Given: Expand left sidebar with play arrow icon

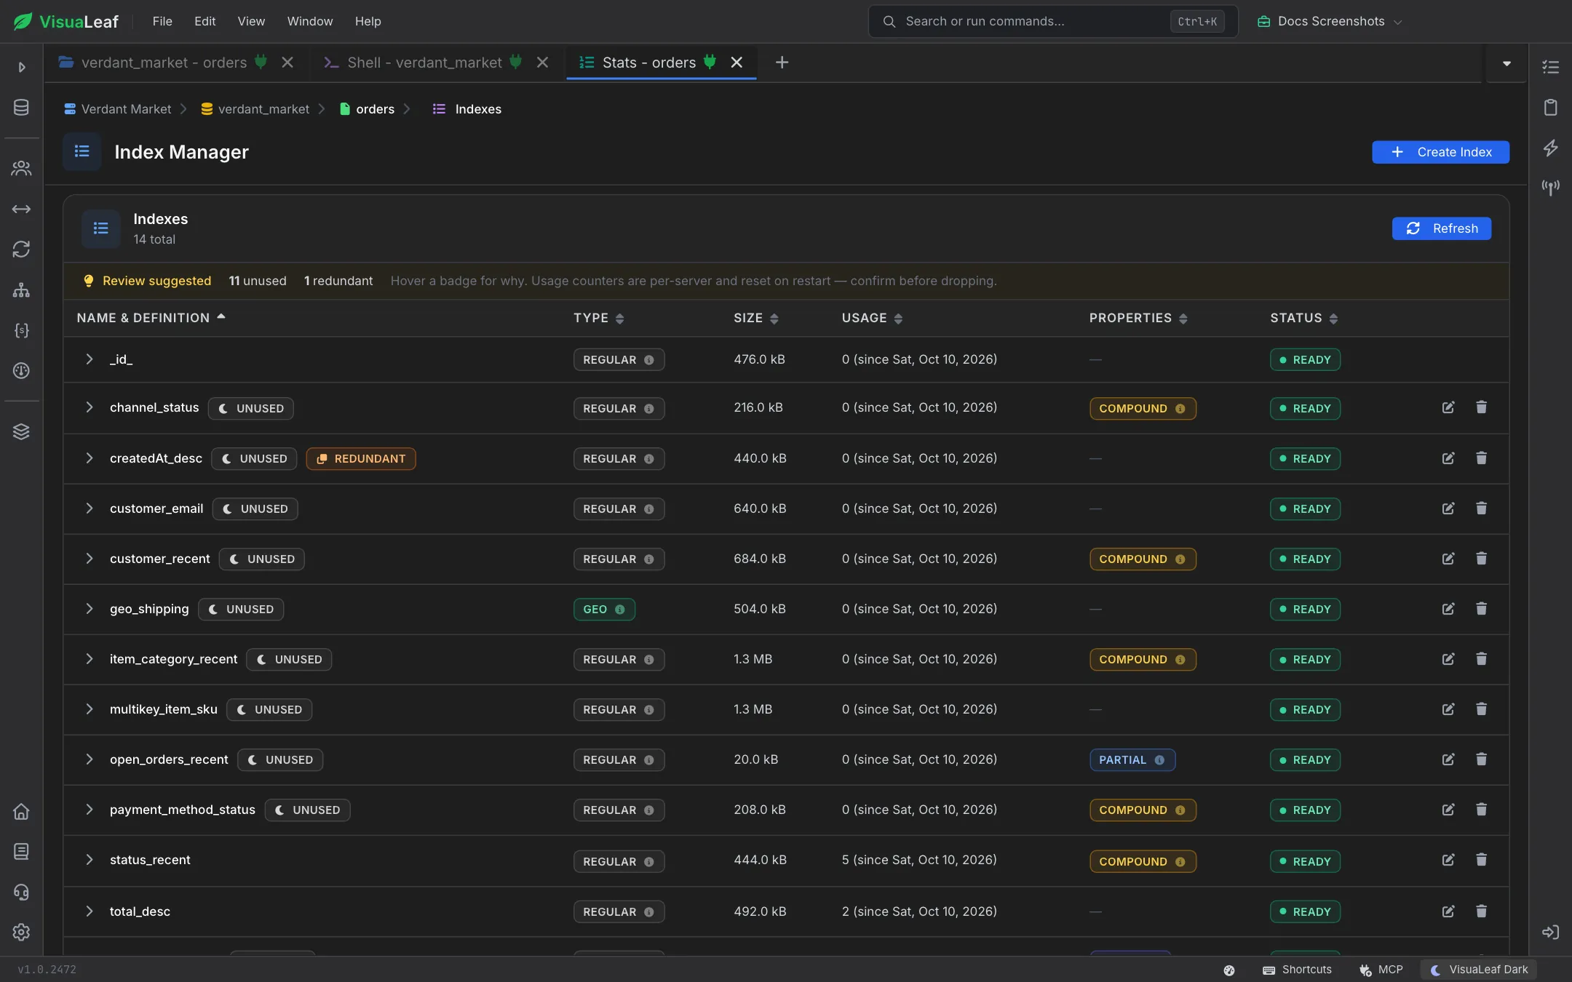Looking at the screenshot, I should [x=22, y=67].
